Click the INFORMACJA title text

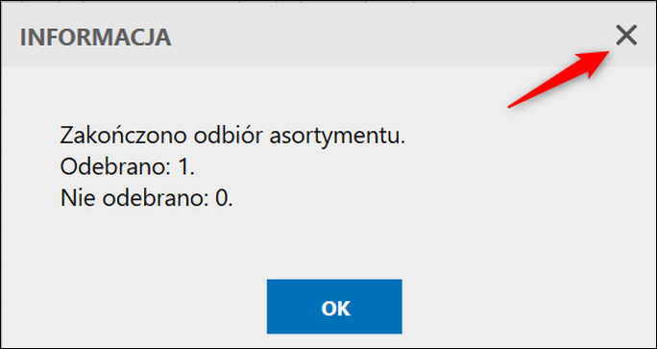(x=95, y=37)
